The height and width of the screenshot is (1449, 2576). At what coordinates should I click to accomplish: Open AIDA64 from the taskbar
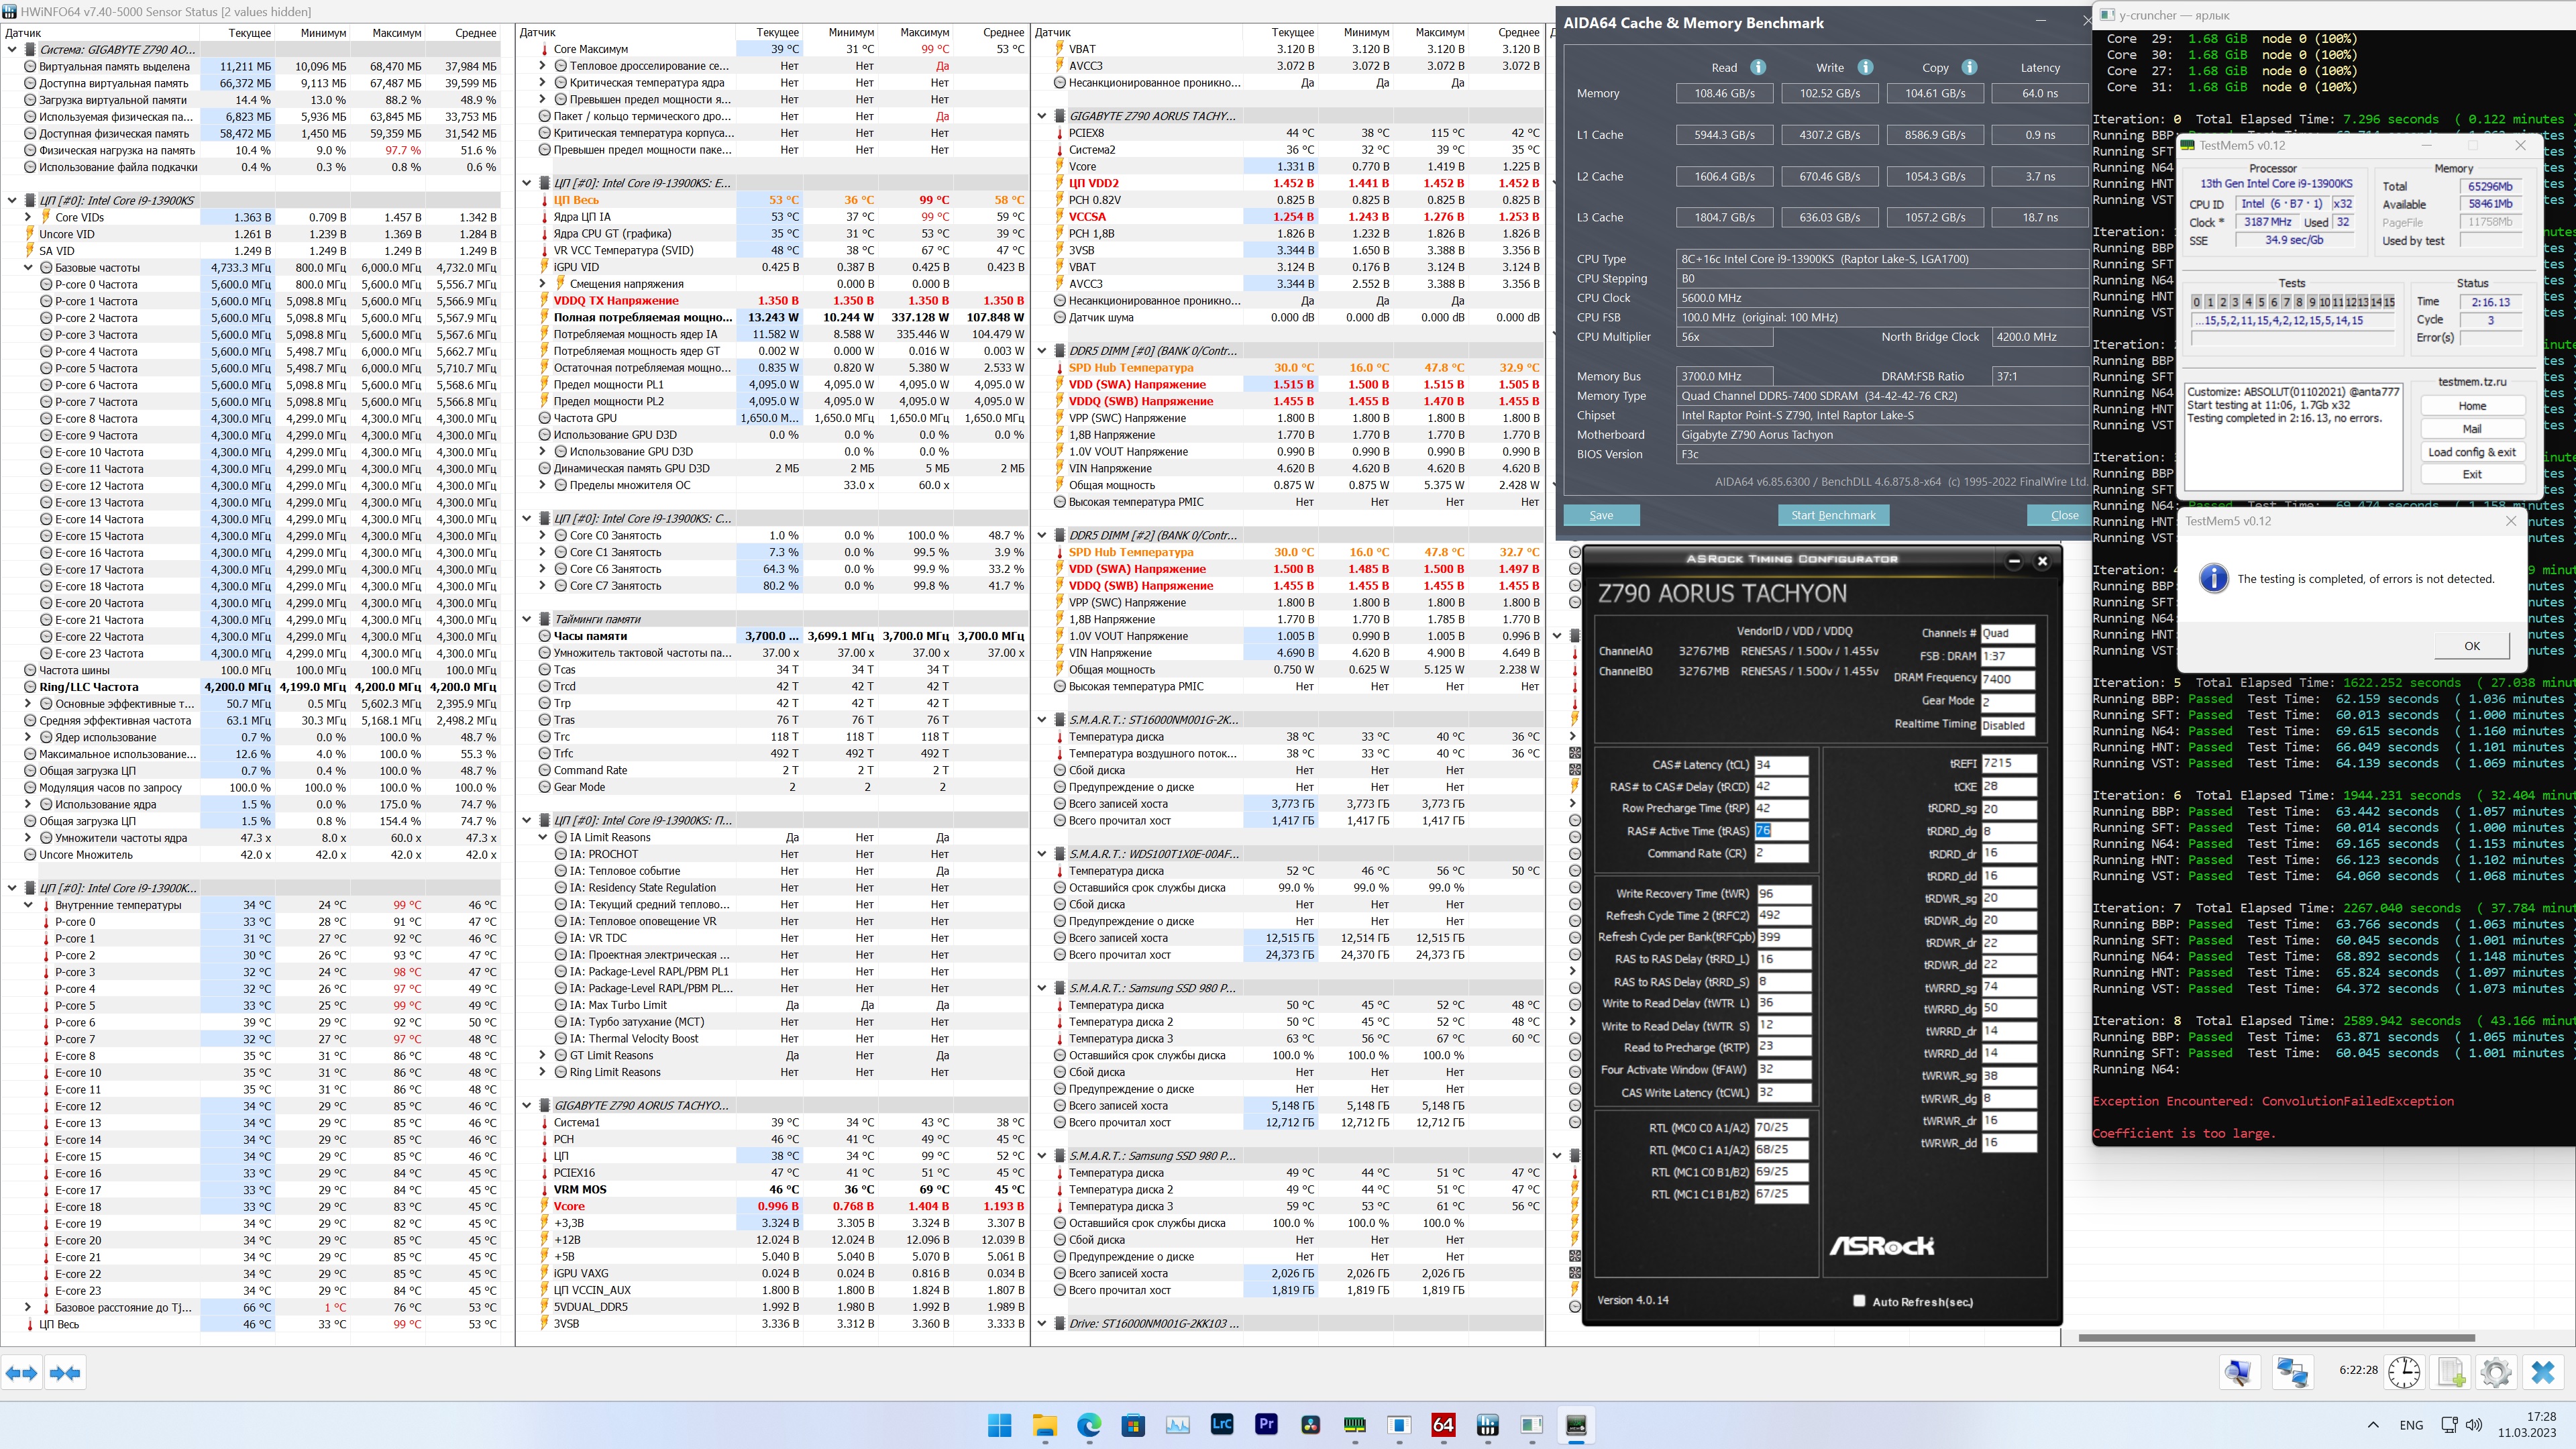coord(1442,1425)
